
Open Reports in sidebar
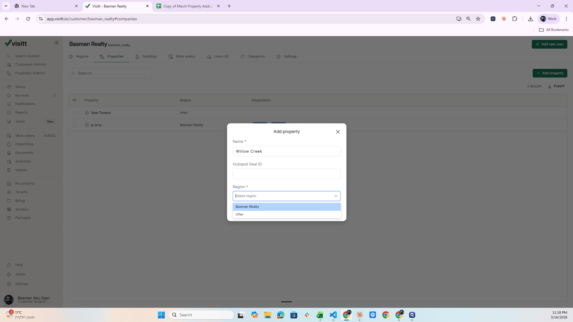[x=21, y=112]
